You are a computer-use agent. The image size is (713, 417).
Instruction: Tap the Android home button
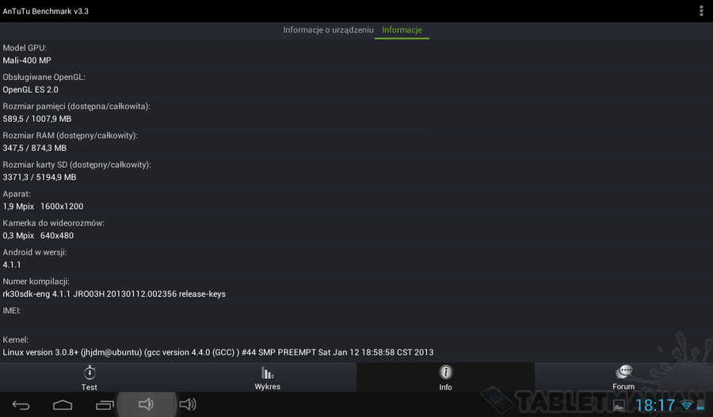[63, 405]
